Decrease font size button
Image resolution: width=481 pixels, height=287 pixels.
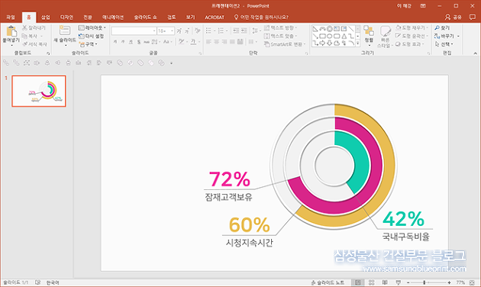187,31
